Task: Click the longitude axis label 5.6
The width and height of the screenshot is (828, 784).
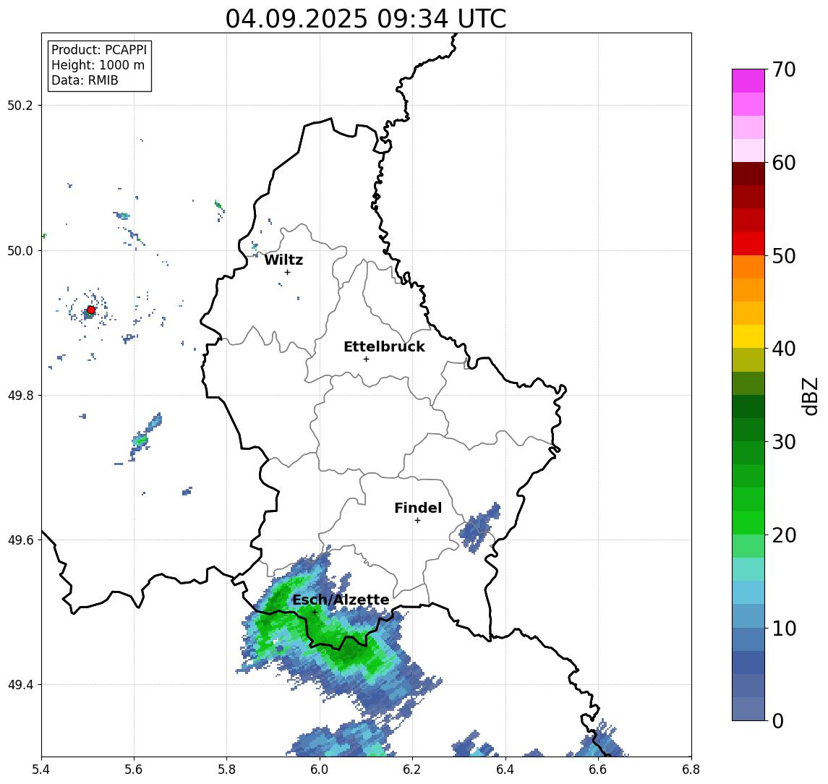Action: tap(134, 770)
